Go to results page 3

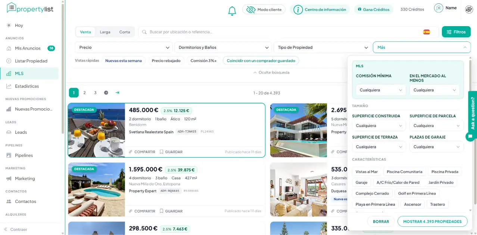(x=95, y=93)
